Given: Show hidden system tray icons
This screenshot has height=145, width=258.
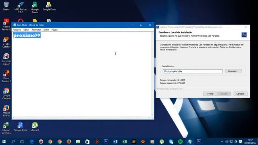Looking at the screenshot, I should (222, 141).
